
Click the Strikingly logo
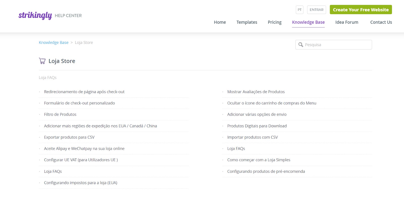(35, 15)
